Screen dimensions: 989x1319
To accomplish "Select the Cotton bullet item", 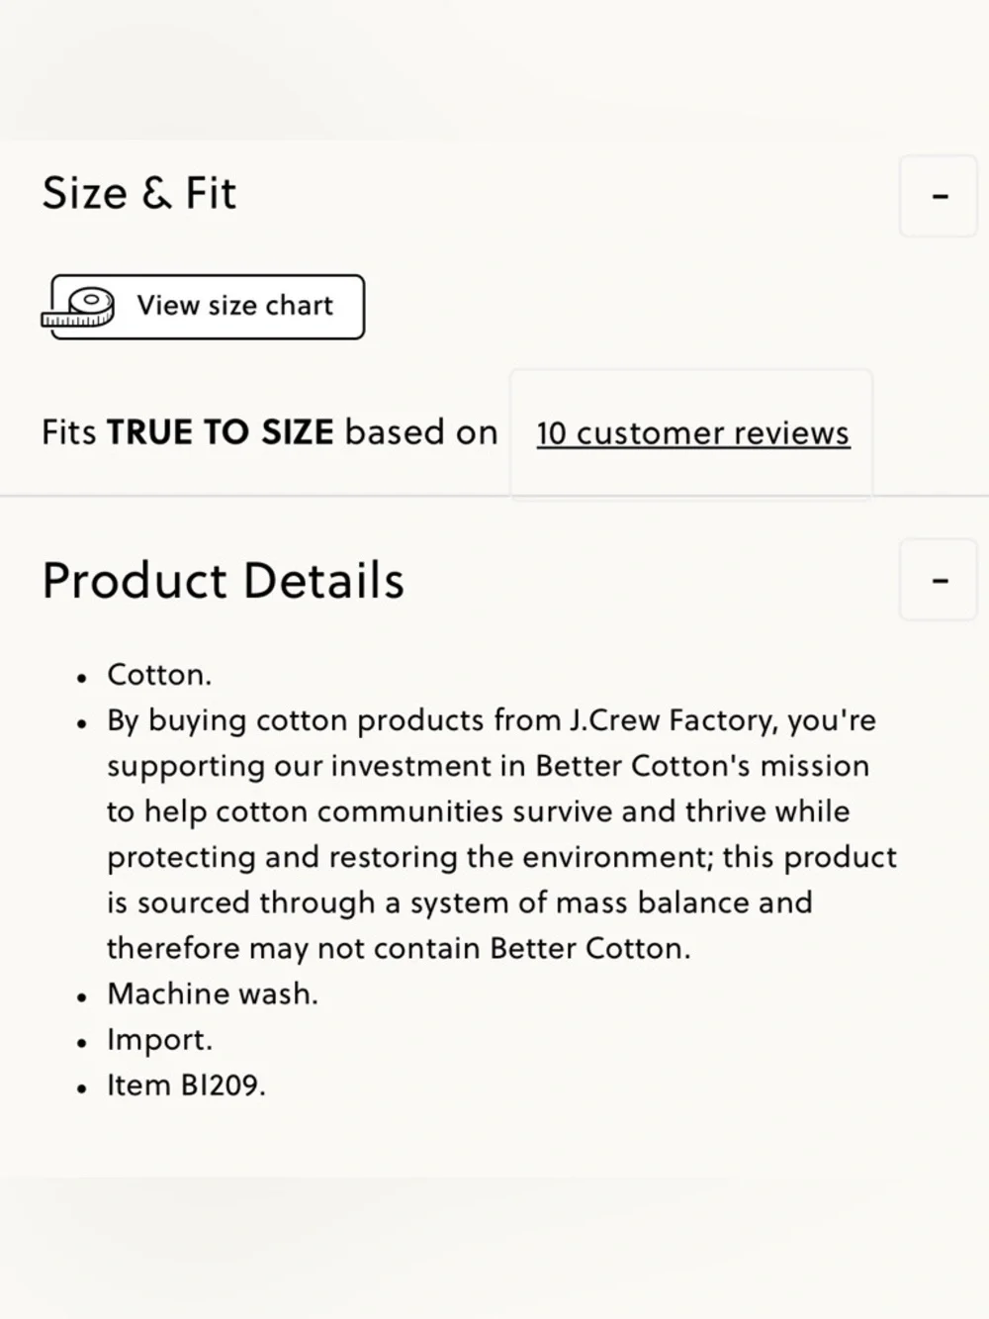I will (x=159, y=675).
